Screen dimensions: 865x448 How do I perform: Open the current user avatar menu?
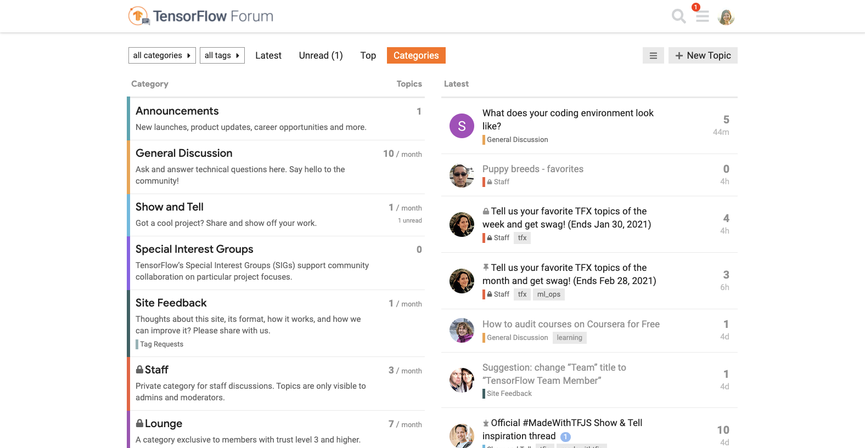(726, 17)
